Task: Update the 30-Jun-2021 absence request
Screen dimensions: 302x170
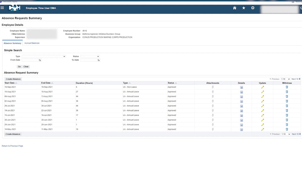Action: click(x=262, y=120)
